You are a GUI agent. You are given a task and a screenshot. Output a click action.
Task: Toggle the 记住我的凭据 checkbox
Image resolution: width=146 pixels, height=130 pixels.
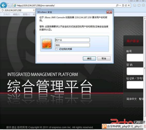click(x=56, y=49)
